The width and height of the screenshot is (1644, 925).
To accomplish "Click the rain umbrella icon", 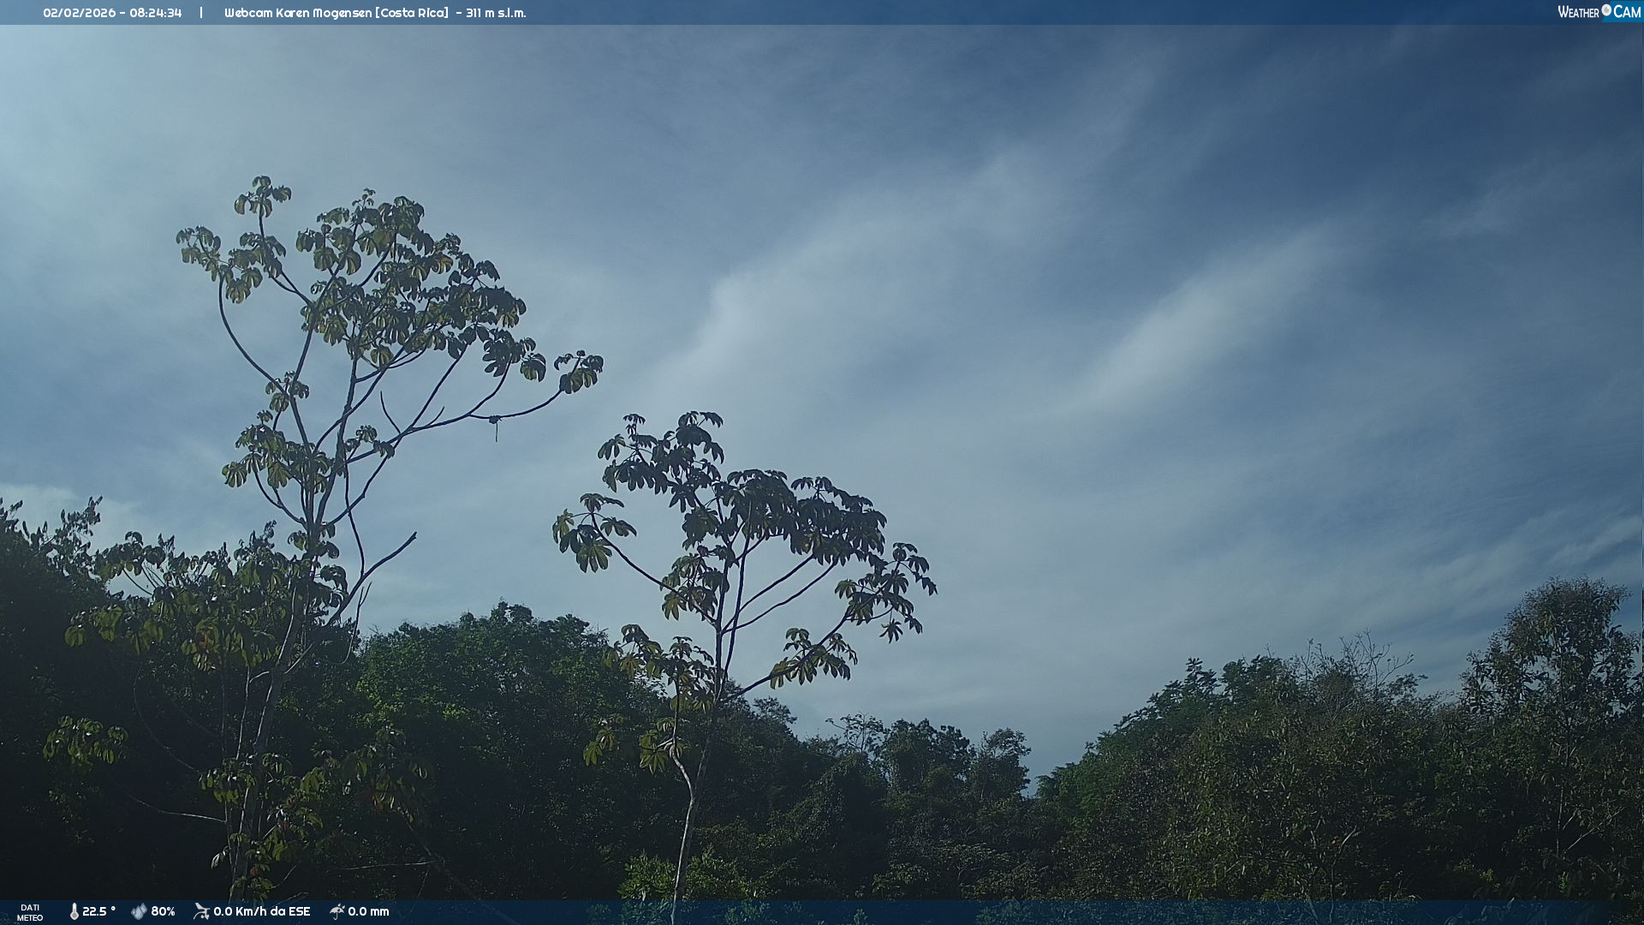I will tap(337, 911).
